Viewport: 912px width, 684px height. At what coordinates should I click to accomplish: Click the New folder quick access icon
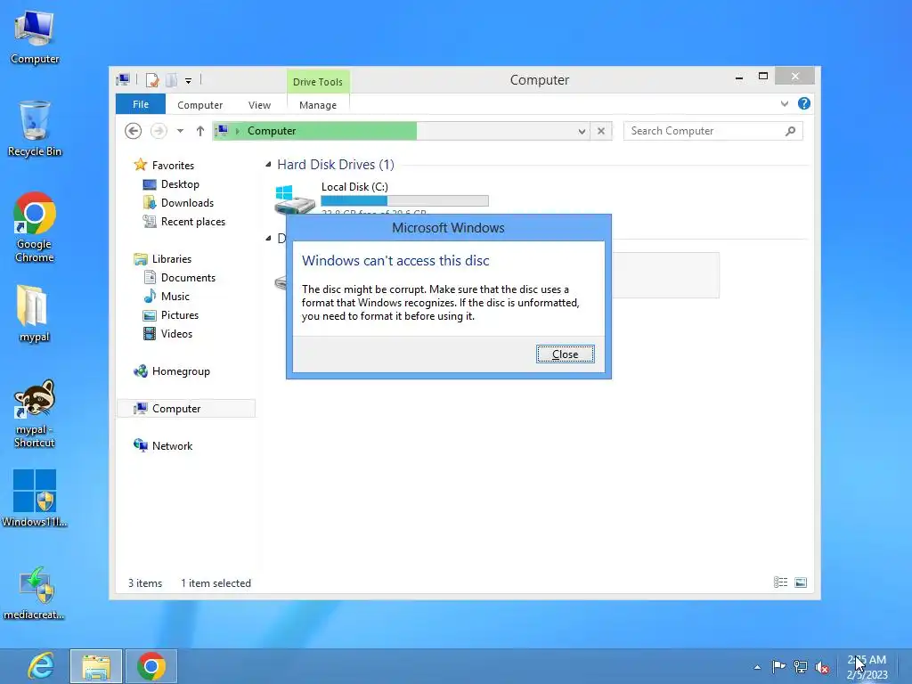(172, 79)
